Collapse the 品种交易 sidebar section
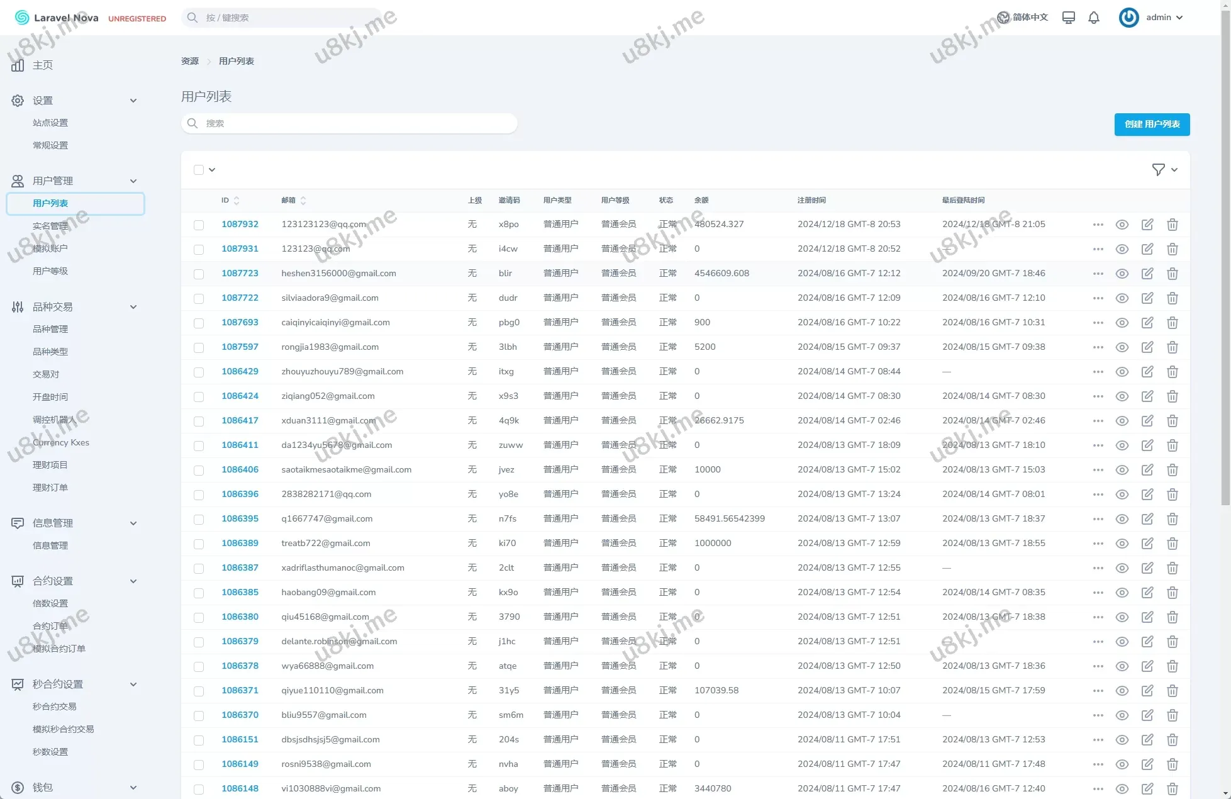Viewport: 1231px width, 799px height. pos(133,307)
